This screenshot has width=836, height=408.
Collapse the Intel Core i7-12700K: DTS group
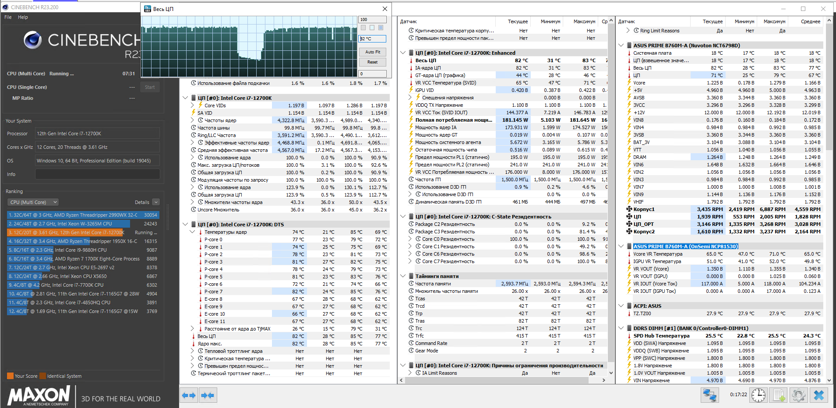click(185, 225)
